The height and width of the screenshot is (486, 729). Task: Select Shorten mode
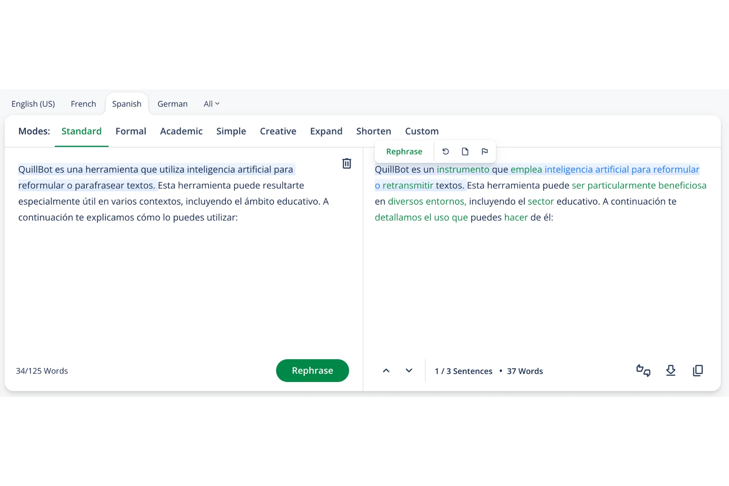pyautogui.click(x=374, y=131)
